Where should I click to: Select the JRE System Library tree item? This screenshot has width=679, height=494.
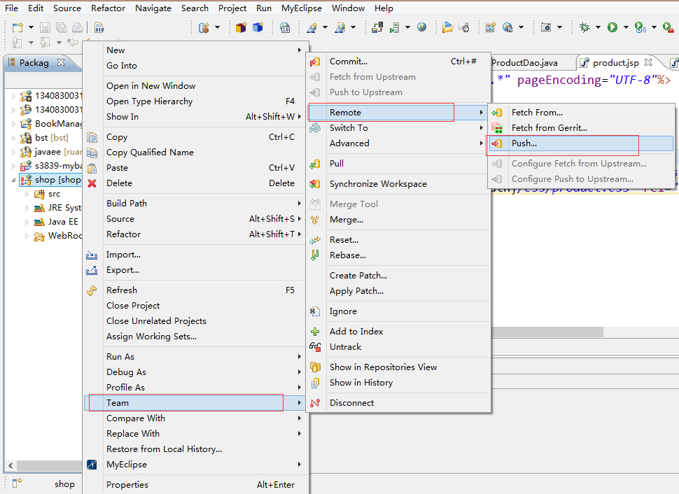(x=58, y=208)
